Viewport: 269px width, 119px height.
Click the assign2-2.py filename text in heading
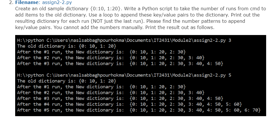point(57,3)
